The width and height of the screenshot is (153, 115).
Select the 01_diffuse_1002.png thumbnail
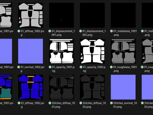point(31,15)
